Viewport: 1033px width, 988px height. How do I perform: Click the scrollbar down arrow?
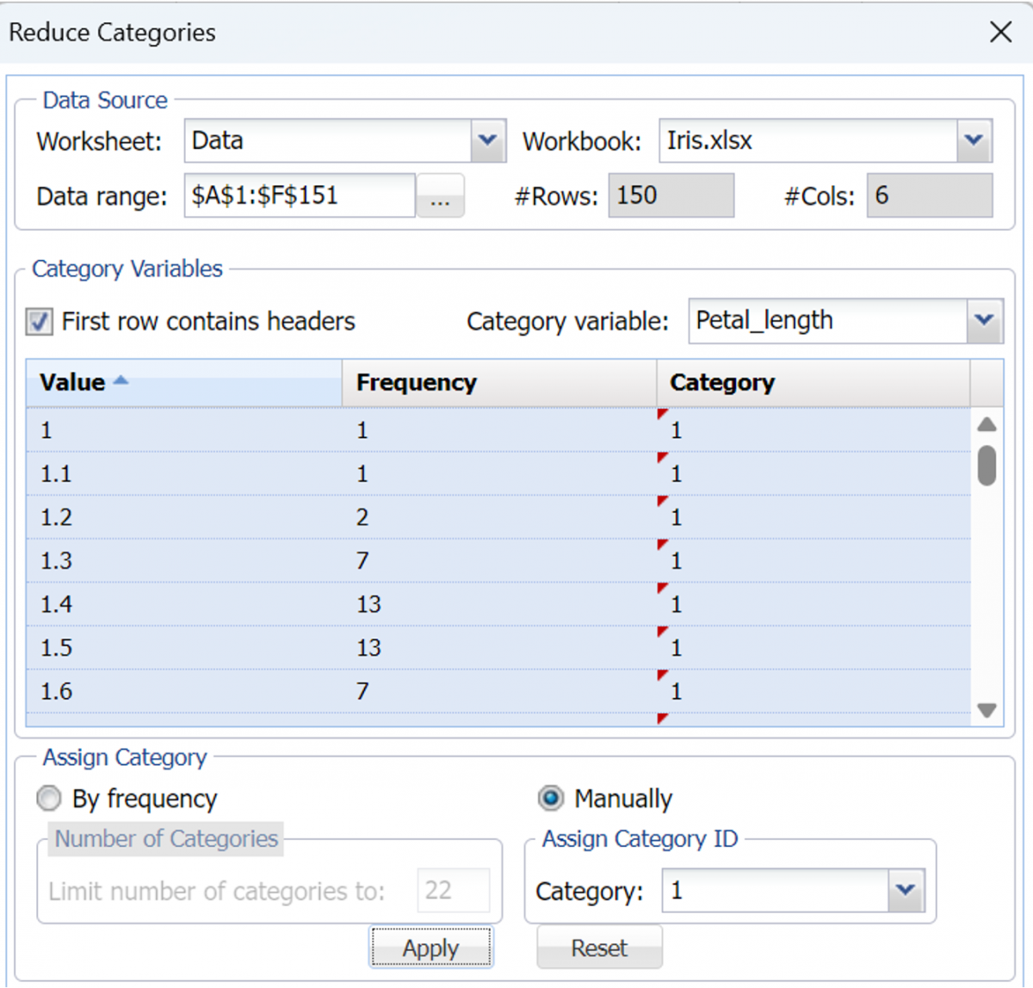click(x=987, y=710)
